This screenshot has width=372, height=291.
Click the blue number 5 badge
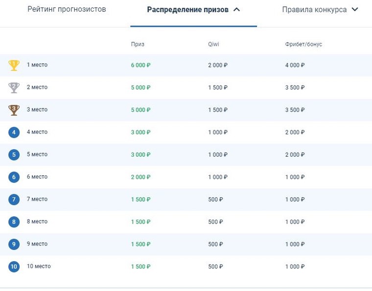[14, 155]
